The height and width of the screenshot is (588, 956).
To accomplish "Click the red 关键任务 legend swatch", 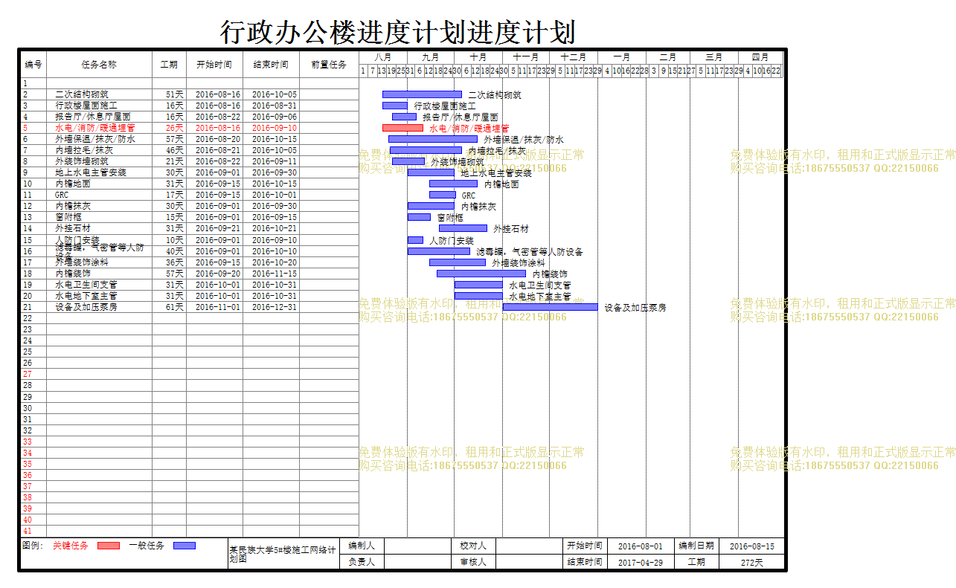I will point(109,546).
